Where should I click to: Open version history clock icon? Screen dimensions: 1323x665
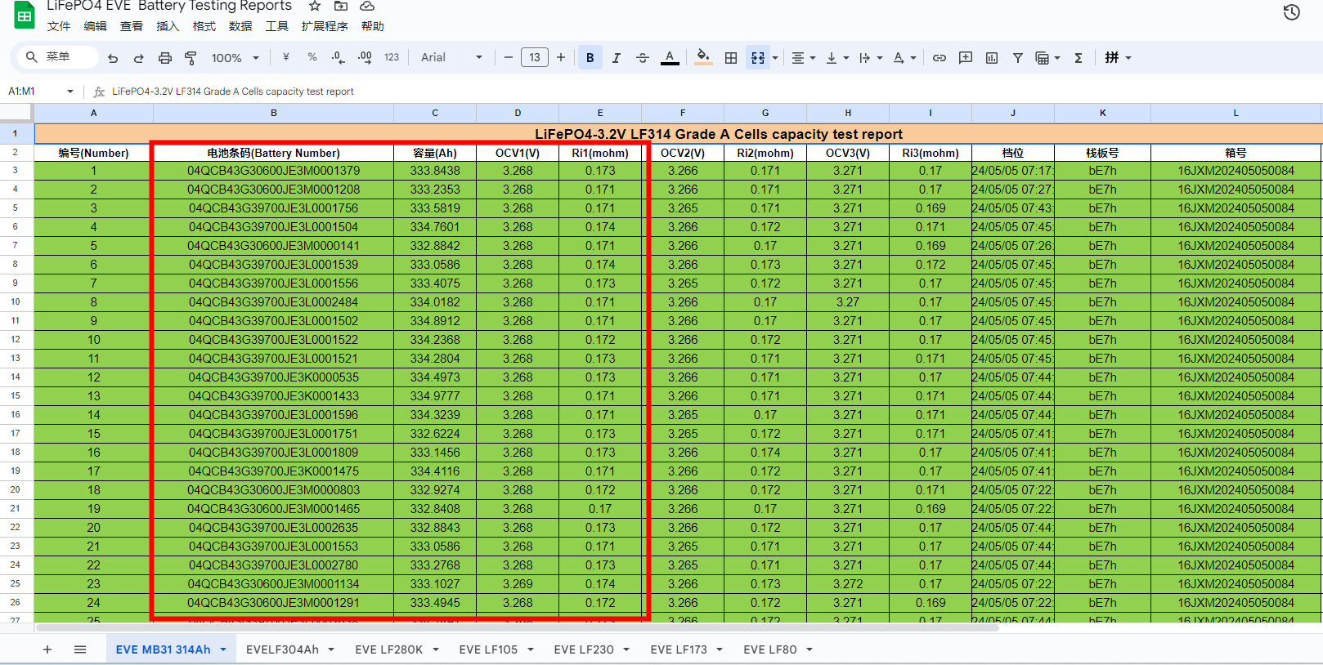pyautogui.click(x=1291, y=12)
